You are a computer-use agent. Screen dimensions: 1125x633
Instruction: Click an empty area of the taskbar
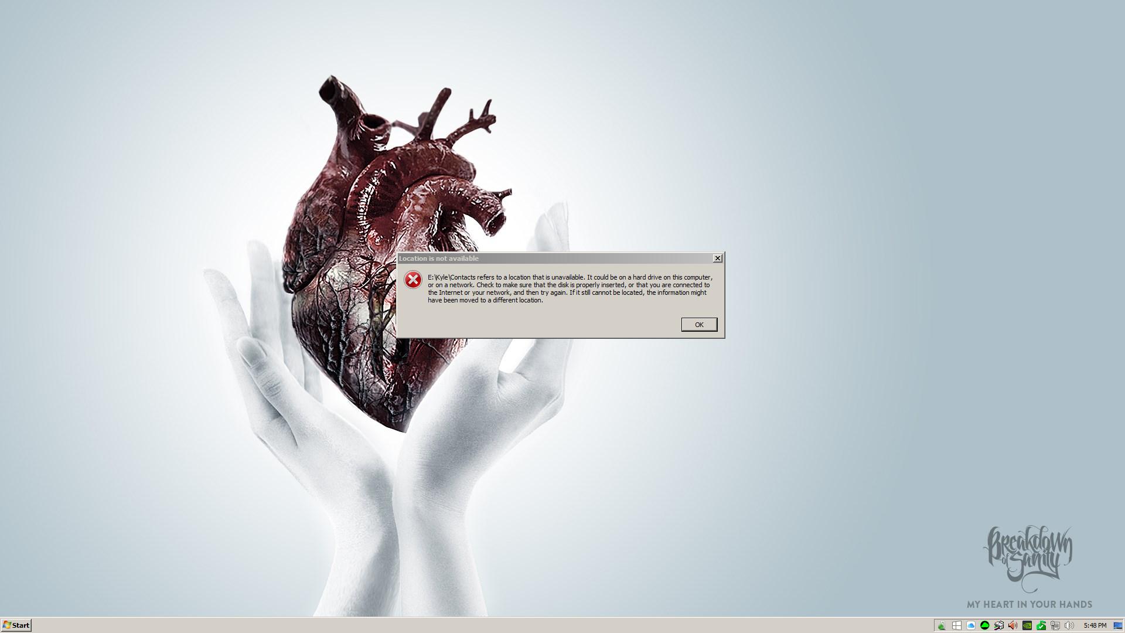pyautogui.click(x=469, y=625)
